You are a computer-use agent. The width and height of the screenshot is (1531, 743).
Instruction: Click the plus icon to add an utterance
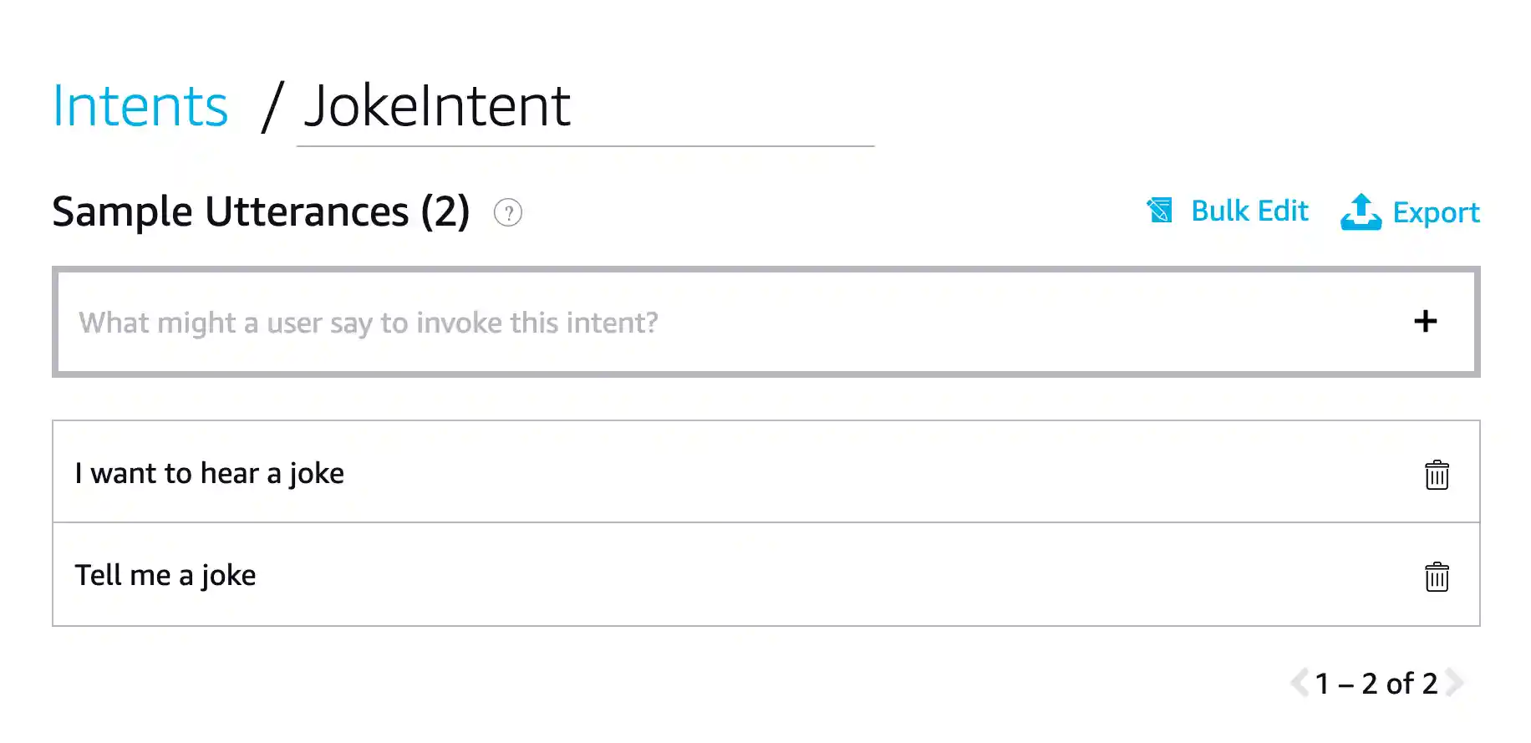[1426, 322]
